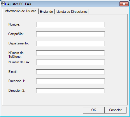Click the Nombre label text

[x=14, y=24]
